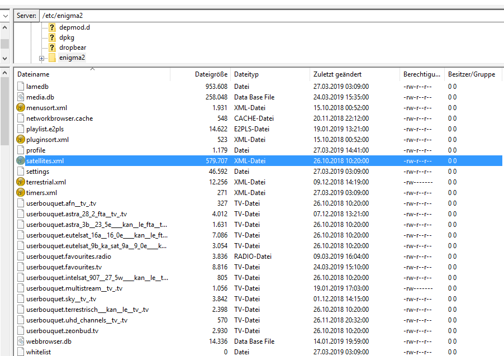Screen dimensions: 504x356
Task: Click tree pane scrollbar down arrow
Action: coord(5,59)
